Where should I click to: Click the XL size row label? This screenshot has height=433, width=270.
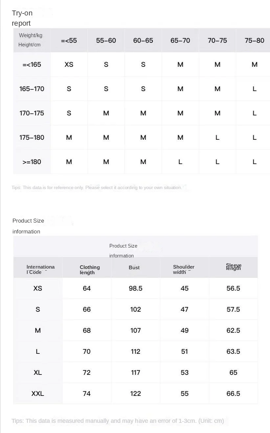(x=38, y=373)
